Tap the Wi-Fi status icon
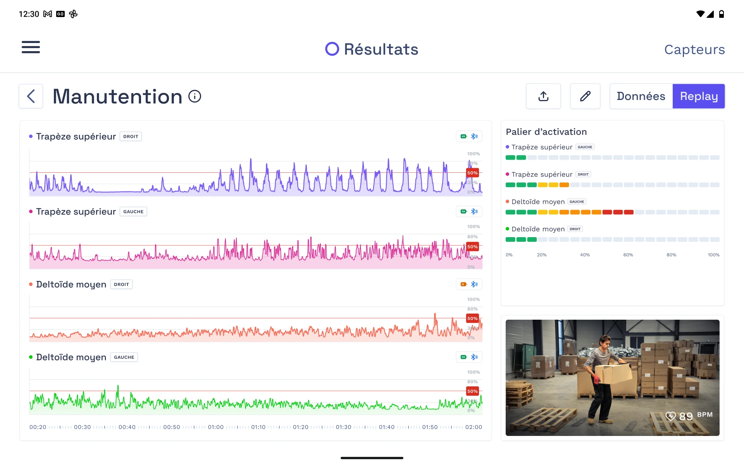 [700, 14]
